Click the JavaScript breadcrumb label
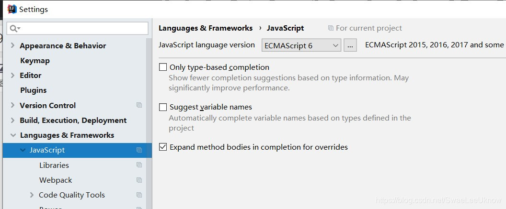Viewport: 506px width, 209px height. point(285,28)
